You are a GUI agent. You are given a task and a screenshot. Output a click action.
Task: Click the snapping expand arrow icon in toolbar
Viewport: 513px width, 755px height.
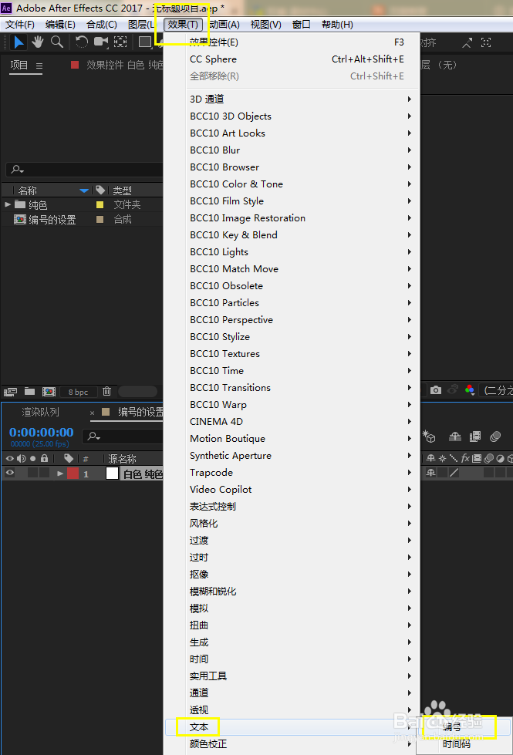[467, 43]
